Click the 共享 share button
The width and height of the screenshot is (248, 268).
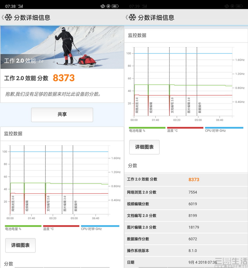tap(62, 114)
